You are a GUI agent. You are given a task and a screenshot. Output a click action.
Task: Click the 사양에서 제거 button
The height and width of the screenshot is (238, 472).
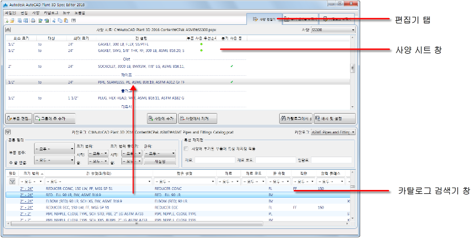(x=197, y=119)
